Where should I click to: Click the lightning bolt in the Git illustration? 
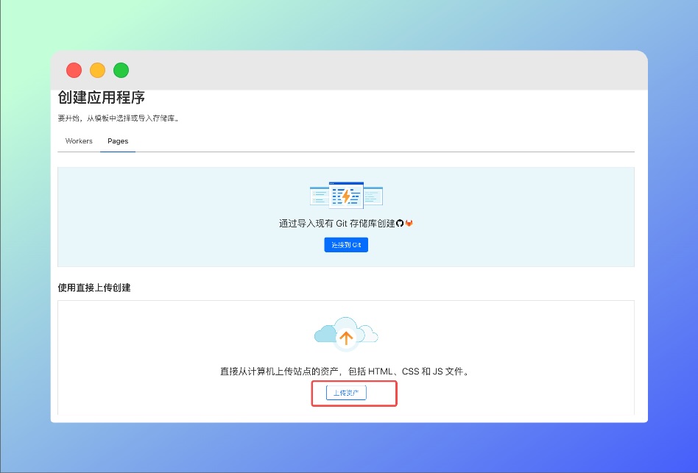(346, 196)
